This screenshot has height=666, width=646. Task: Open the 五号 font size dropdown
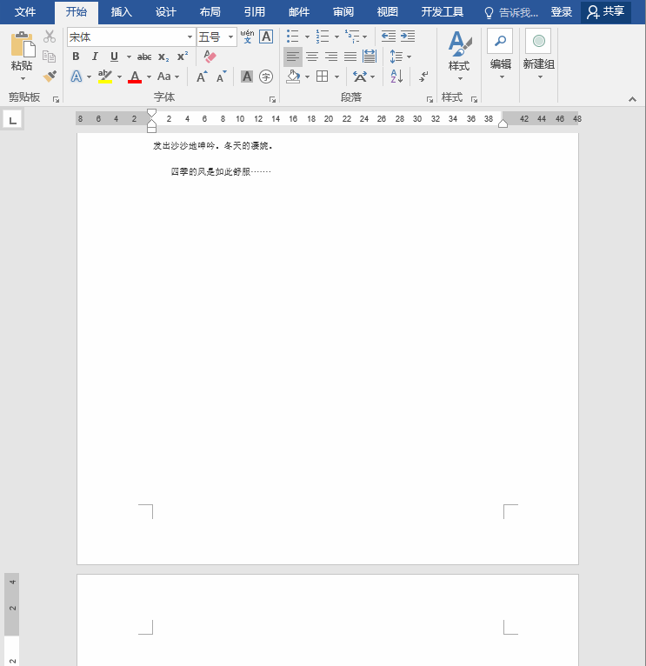tap(230, 37)
